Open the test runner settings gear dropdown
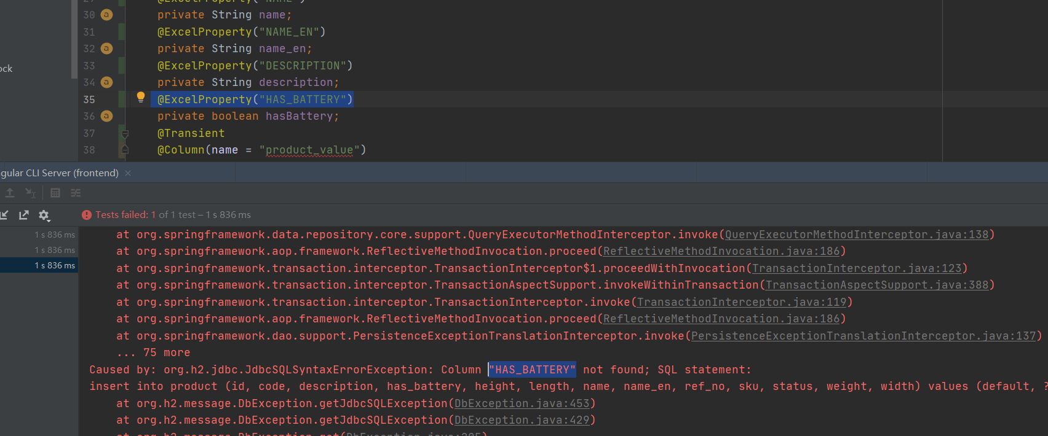The width and height of the screenshot is (1048, 436). pyautogui.click(x=44, y=215)
